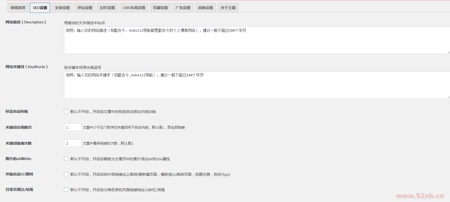Click the 关键词出现数目 number field
Screen dimensions: 450x202
(73, 127)
